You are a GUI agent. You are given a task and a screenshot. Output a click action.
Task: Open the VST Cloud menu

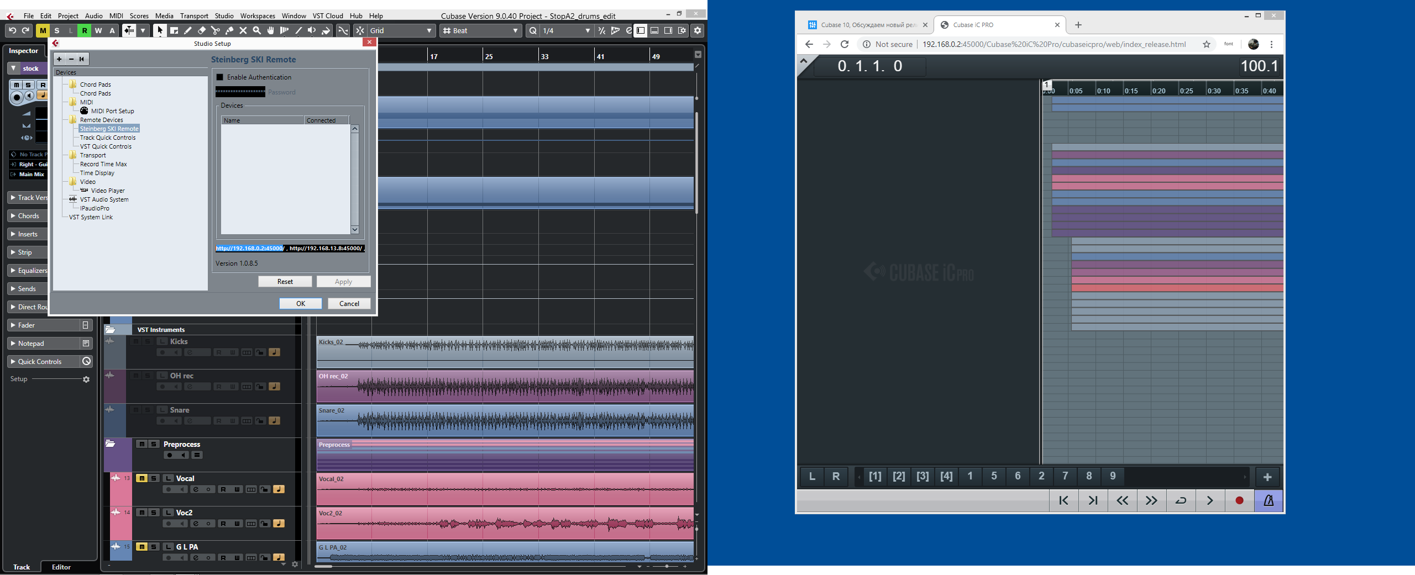point(328,15)
